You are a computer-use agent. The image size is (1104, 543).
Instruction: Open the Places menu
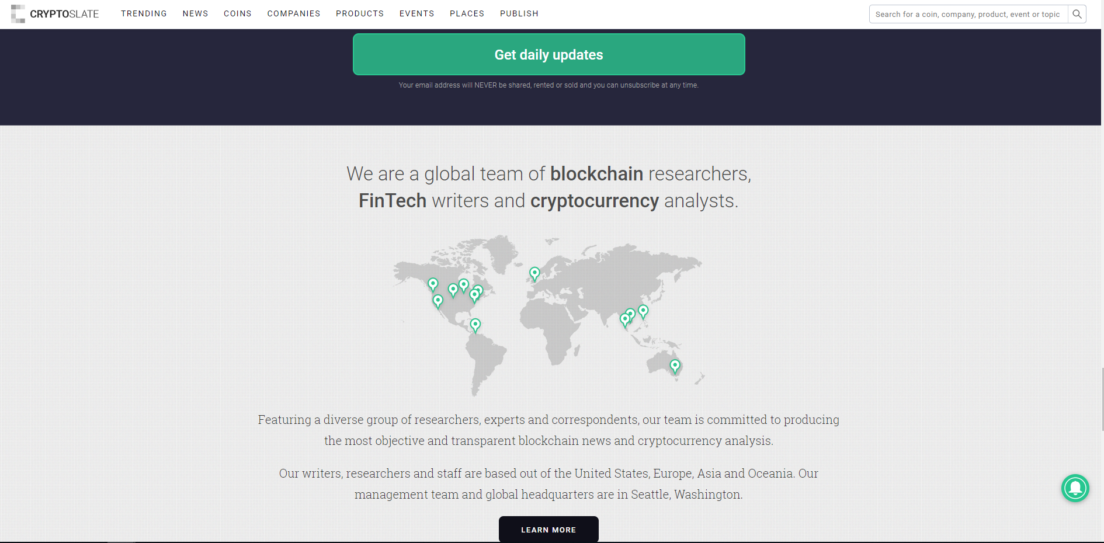pyautogui.click(x=467, y=13)
